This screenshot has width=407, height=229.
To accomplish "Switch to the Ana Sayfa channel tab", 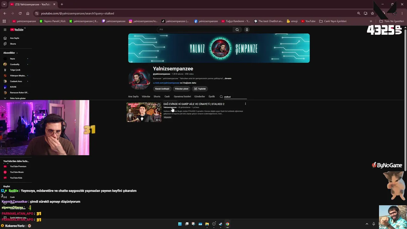I will 133,97.
